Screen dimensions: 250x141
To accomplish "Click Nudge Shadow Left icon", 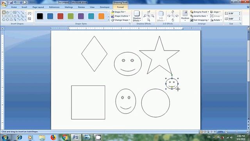I will click(145, 16).
